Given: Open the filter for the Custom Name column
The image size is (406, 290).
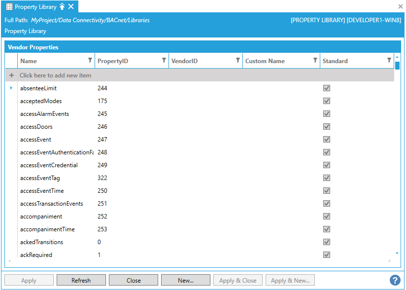Looking at the screenshot, I should pyautogui.click(x=315, y=61).
